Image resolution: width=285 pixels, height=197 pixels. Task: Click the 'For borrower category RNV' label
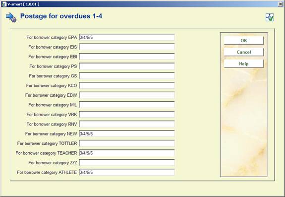tap(52, 124)
